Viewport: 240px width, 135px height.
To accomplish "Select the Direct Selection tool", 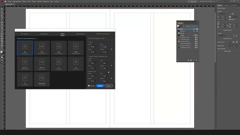I will pyautogui.click(x=2, y=9).
